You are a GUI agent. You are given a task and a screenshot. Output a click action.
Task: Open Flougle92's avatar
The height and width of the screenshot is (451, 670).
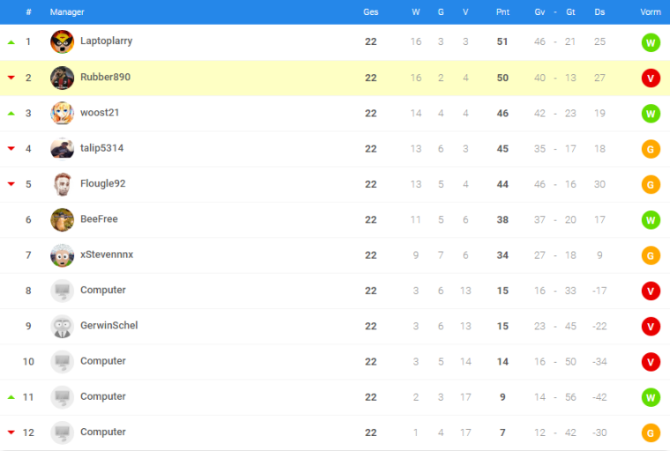click(62, 184)
